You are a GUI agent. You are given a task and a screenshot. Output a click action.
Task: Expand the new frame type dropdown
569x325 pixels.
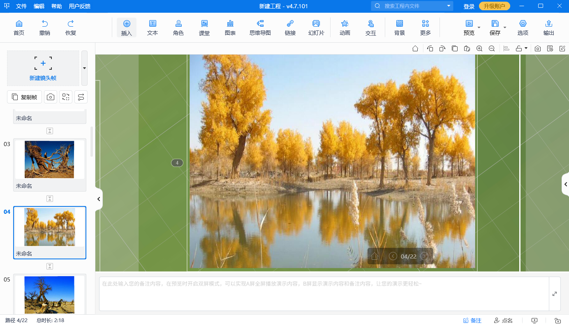[84, 68]
